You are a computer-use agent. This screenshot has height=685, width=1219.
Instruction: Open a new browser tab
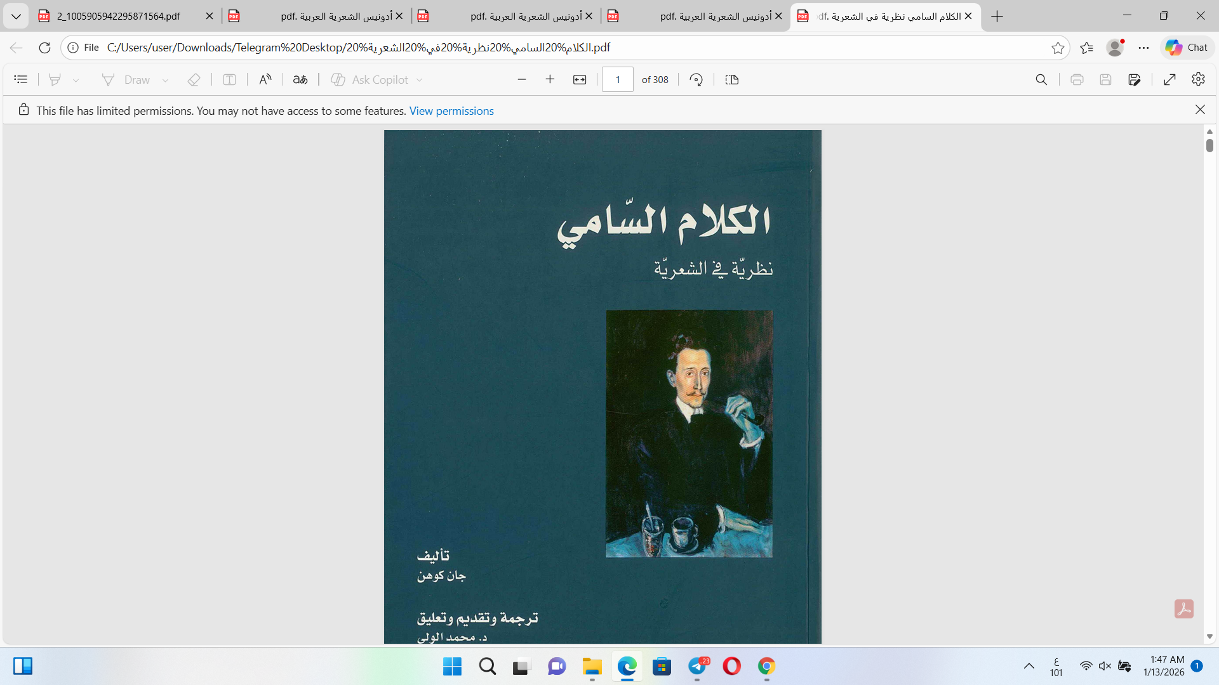[997, 16]
